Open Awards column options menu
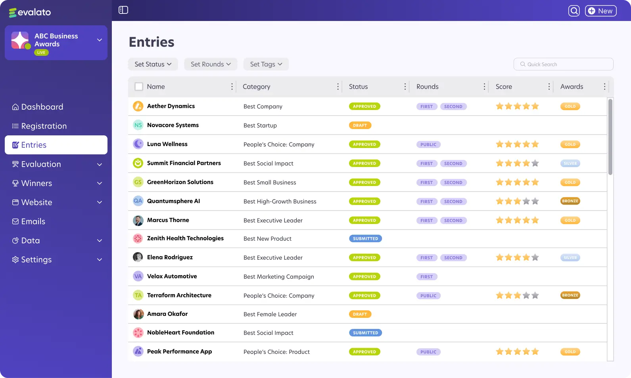Viewport: 631px width, 378px height. click(x=604, y=87)
